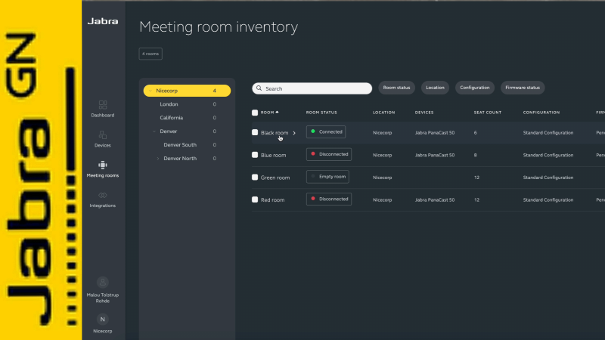Select California in the location tree
This screenshot has height=340, width=605.
pyautogui.click(x=171, y=118)
